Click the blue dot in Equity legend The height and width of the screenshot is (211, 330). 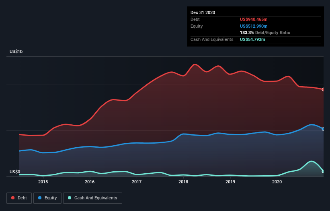pos(40,198)
